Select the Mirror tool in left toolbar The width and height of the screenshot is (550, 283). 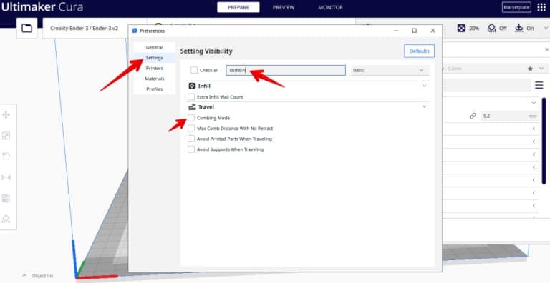(6, 177)
